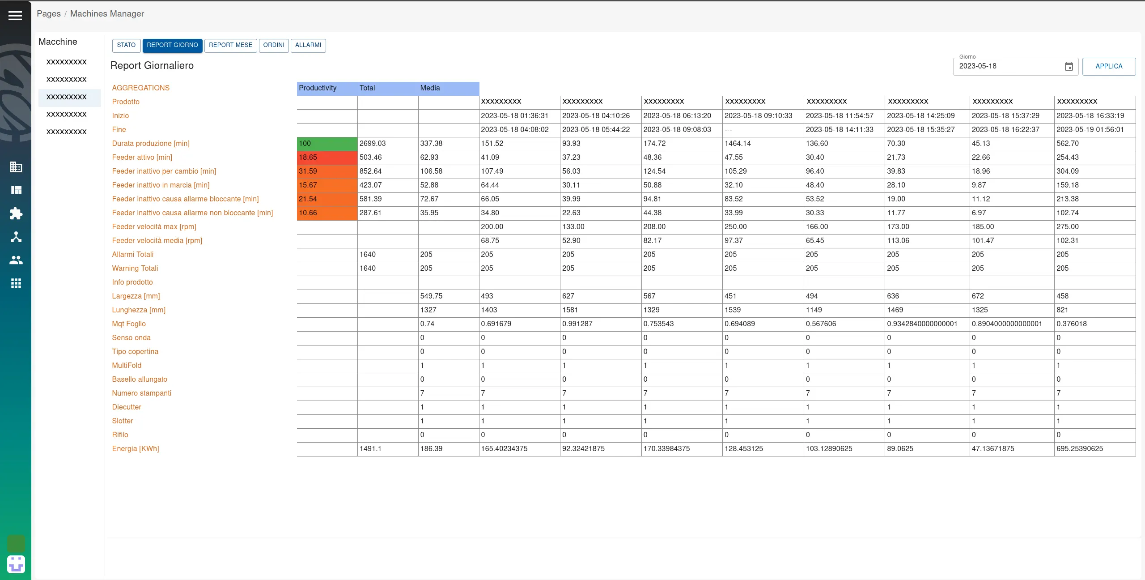Click the Diecutter row label

pos(127,407)
